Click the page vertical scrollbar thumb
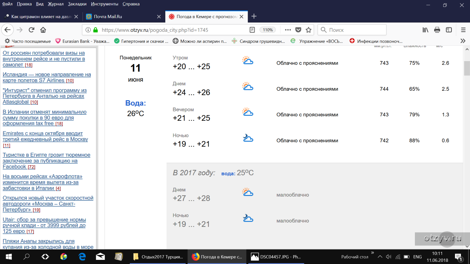This screenshot has height=264, width=470. [x=467, y=68]
